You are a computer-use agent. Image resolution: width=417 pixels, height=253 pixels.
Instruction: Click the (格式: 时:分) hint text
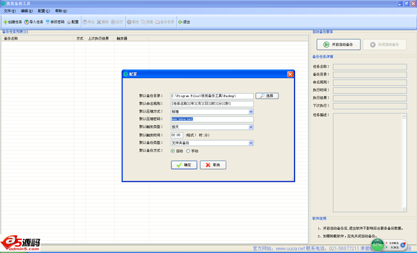(x=198, y=135)
